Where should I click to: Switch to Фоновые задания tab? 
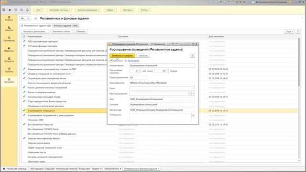point(66,25)
